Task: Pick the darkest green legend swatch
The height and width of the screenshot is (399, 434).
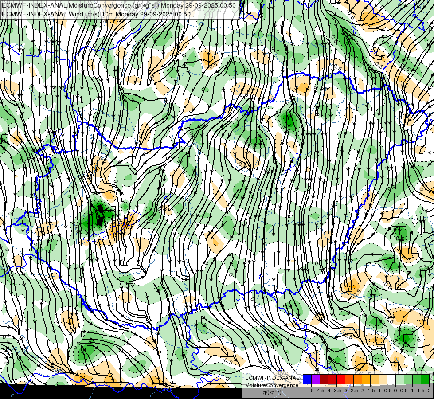Action: 425,379
